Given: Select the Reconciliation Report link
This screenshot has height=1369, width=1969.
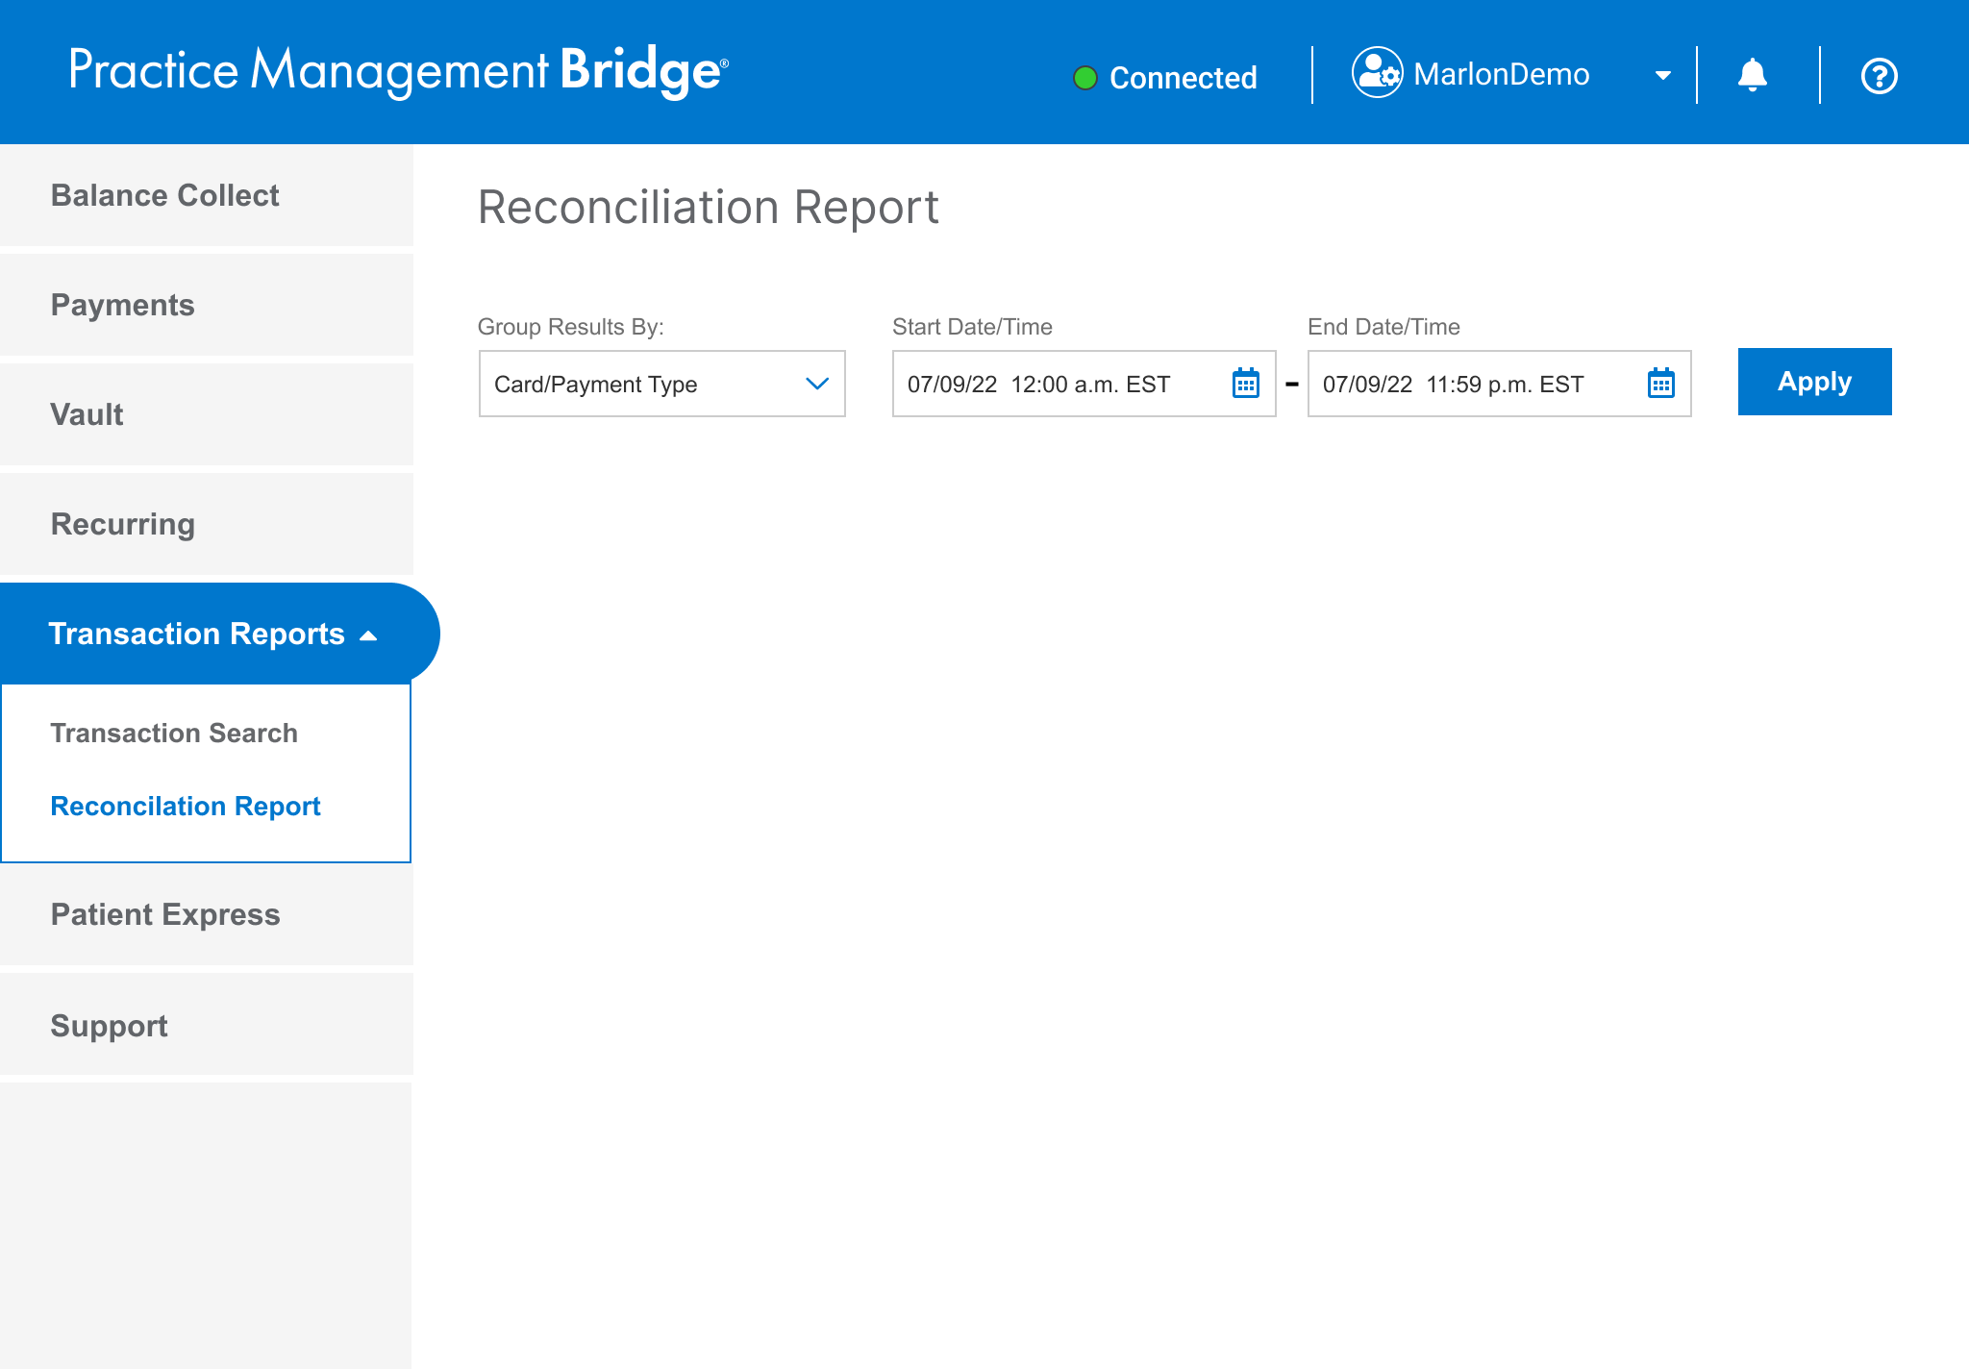Looking at the screenshot, I should point(185,806).
